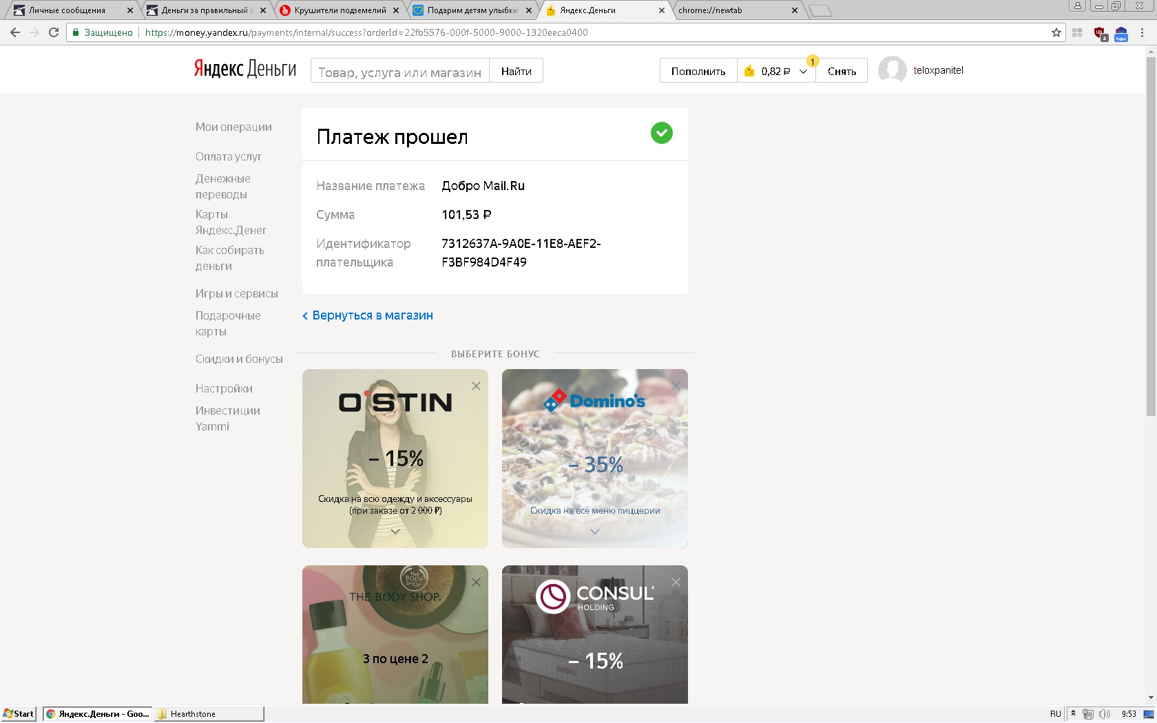Switch to Деньги за правильный tab
Image resolution: width=1157 pixels, height=723 pixels.
(207, 10)
